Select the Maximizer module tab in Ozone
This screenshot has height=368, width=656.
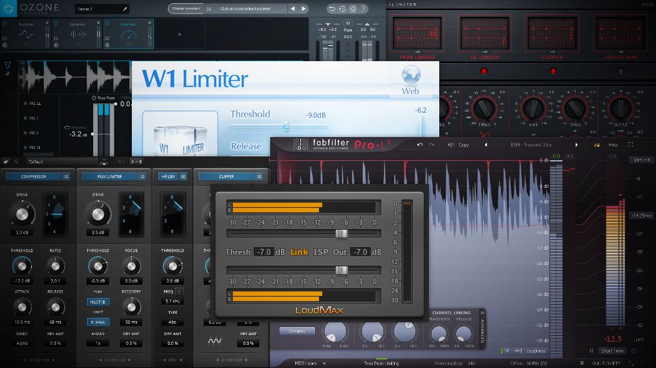[129, 34]
